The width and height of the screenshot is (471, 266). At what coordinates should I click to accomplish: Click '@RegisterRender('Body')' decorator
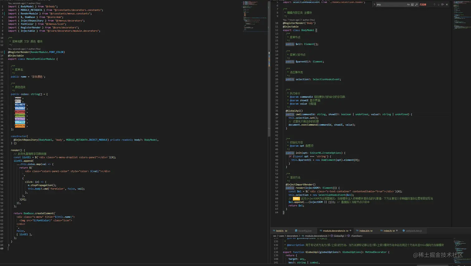(x=299, y=23)
